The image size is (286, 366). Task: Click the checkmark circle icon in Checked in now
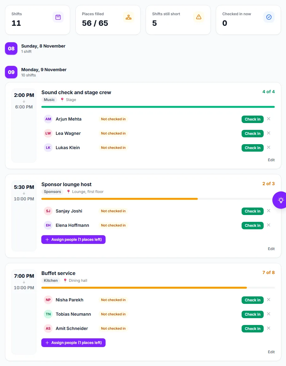(269, 17)
